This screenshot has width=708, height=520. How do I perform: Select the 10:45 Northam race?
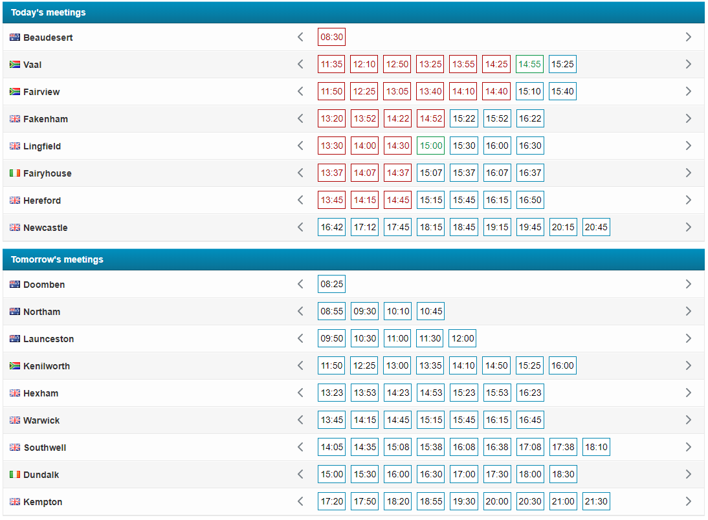pyautogui.click(x=431, y=311)
